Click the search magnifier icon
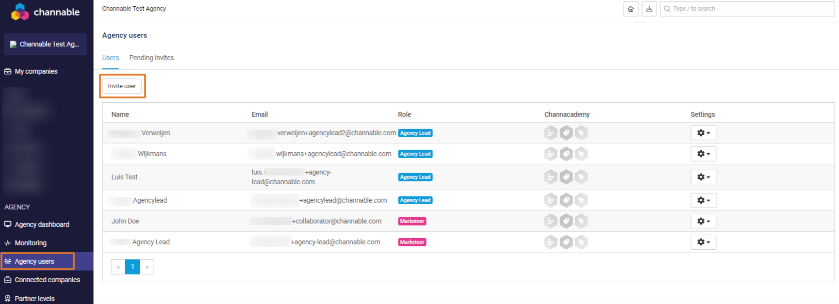Viewport: 839px width, 304px height. [x=667, y=9]
